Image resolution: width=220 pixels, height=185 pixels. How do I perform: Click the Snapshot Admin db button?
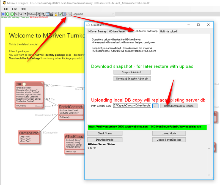click(132, 72)
